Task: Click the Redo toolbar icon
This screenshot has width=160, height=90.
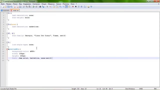Action: pyautogui.click(x=36, y=7)
